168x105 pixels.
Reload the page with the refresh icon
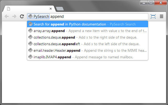pos(22,16)
